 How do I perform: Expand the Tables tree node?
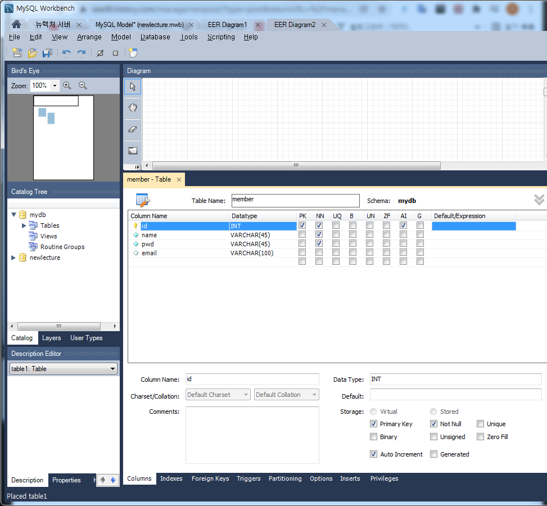tap(24, 225)
